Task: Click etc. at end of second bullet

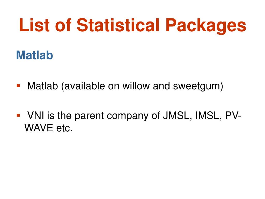Action: 64,128
